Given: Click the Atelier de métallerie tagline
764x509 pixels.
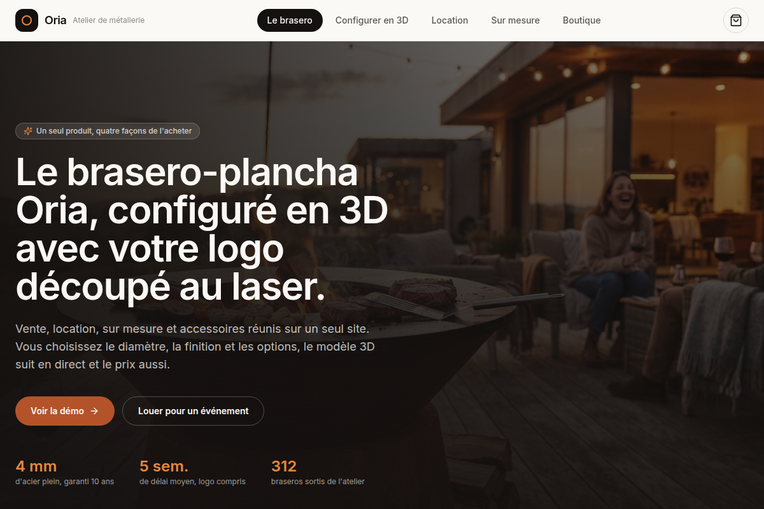Looking at the screenshot, I should 109,20.
